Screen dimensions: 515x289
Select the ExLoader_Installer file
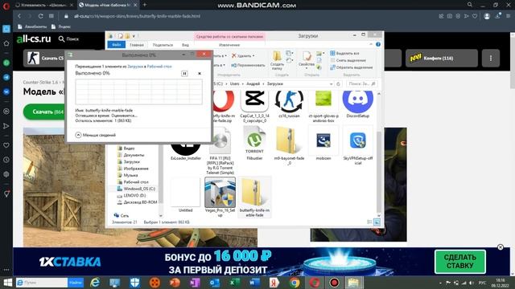pos(186,151)
